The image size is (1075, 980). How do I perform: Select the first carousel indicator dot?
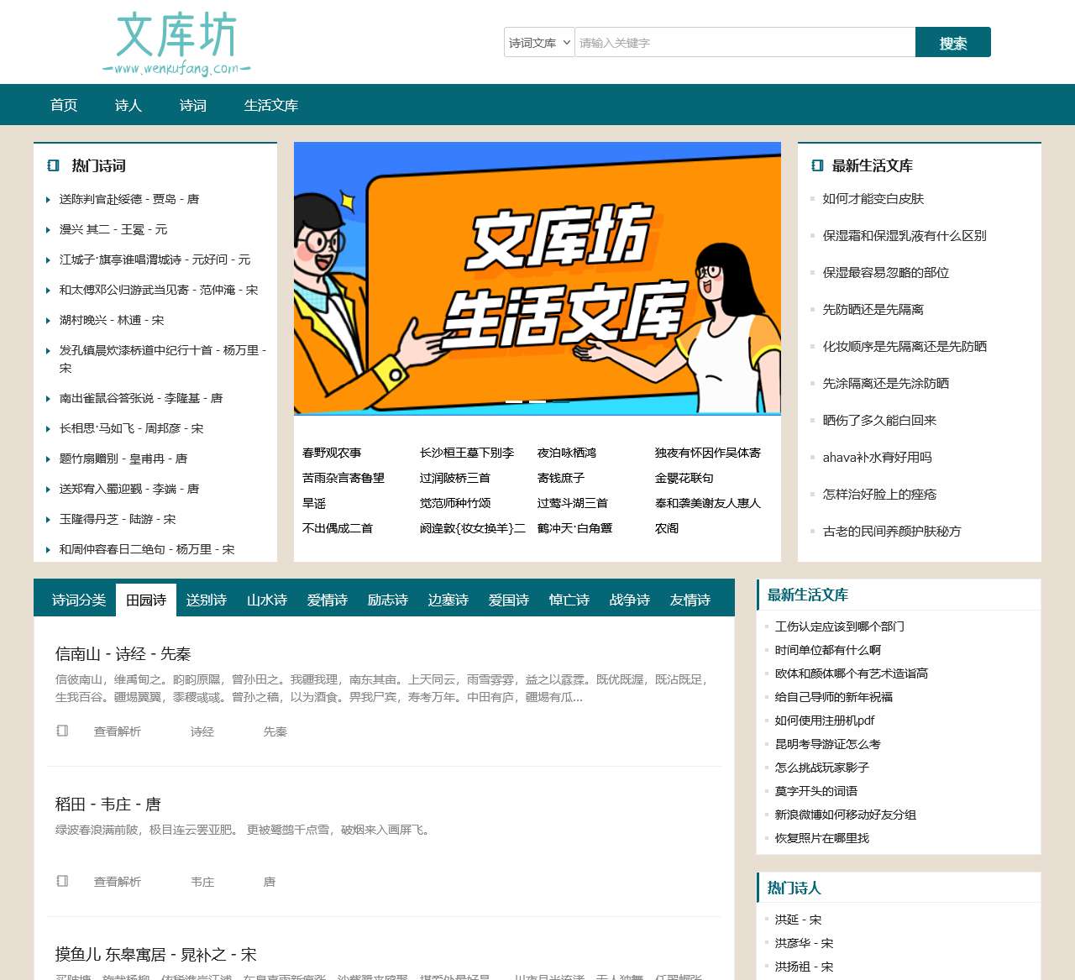tap(514, 401)
